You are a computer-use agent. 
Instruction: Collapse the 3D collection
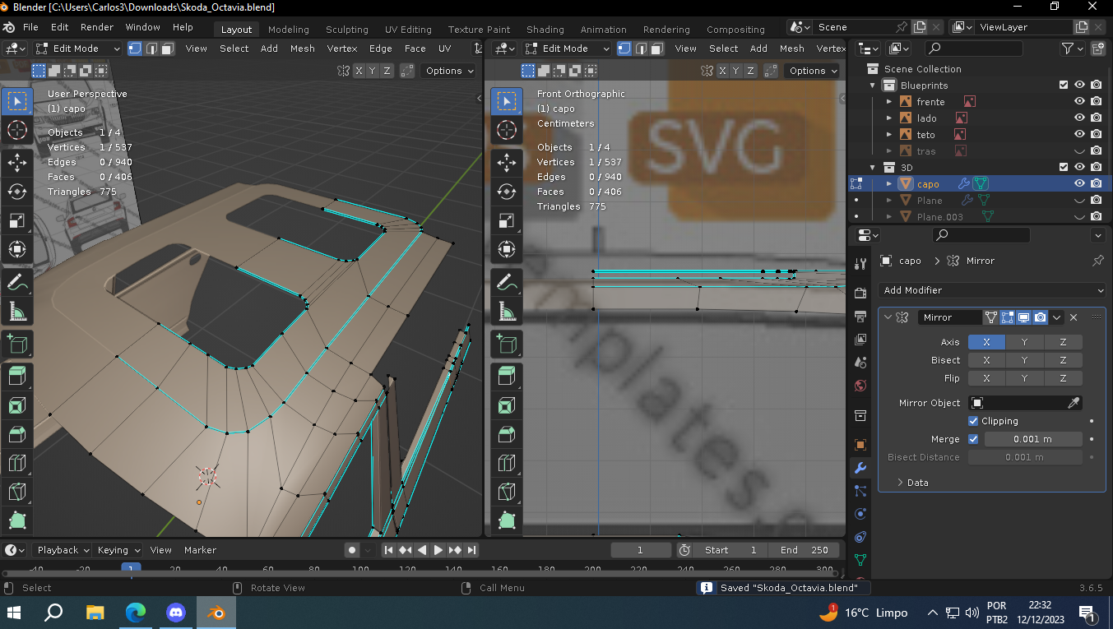pos(873,167)
